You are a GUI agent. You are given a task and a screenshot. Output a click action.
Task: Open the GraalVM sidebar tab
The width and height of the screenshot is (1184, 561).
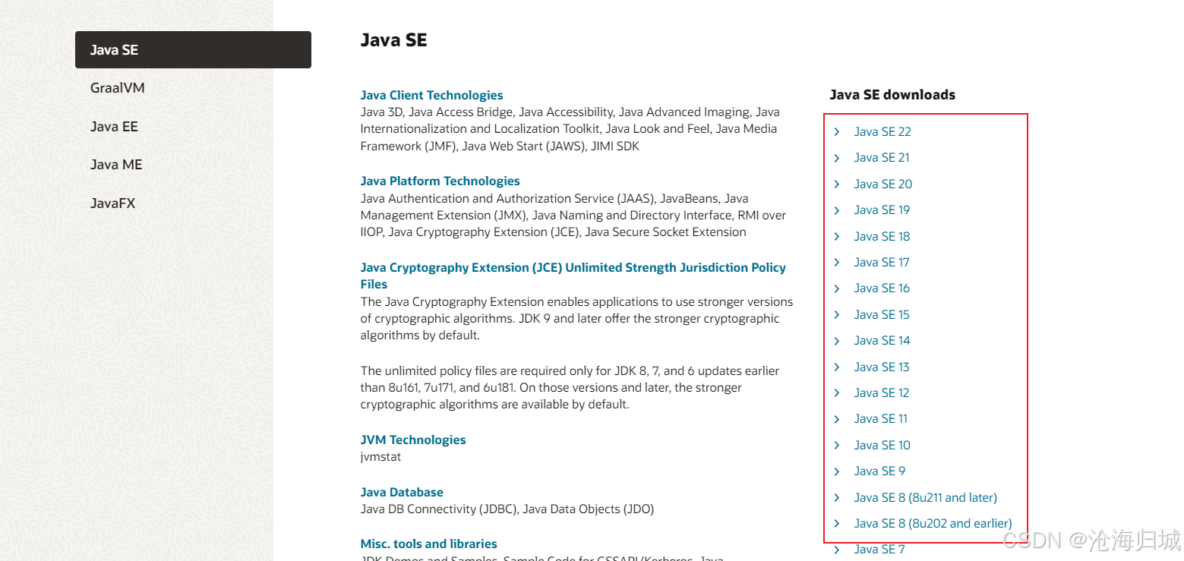point(118,88)
